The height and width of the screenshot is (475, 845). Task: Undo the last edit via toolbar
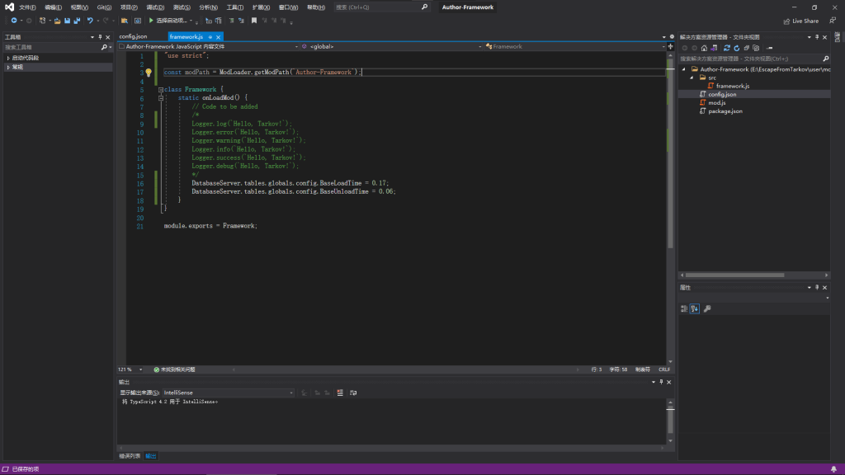tap(90, 21)
